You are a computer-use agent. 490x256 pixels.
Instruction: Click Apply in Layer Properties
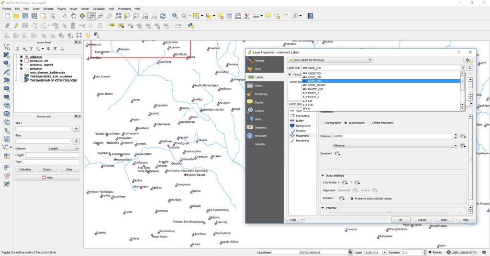pos(444,220)
